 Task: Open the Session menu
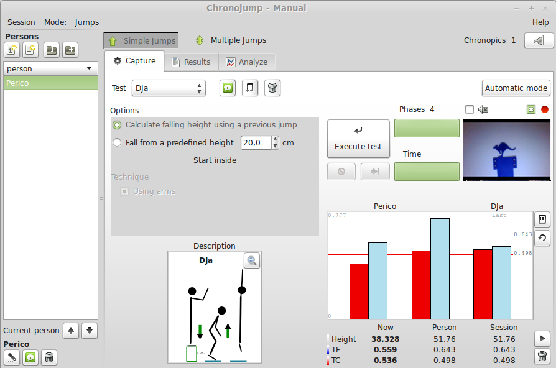click(21, 22)
